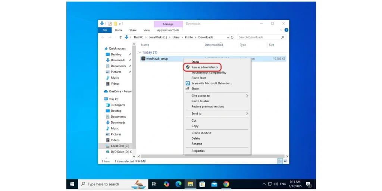Screen dimensions: 382x191
Task: Open address bar history dropdown
Action: [x=228, y=37]
